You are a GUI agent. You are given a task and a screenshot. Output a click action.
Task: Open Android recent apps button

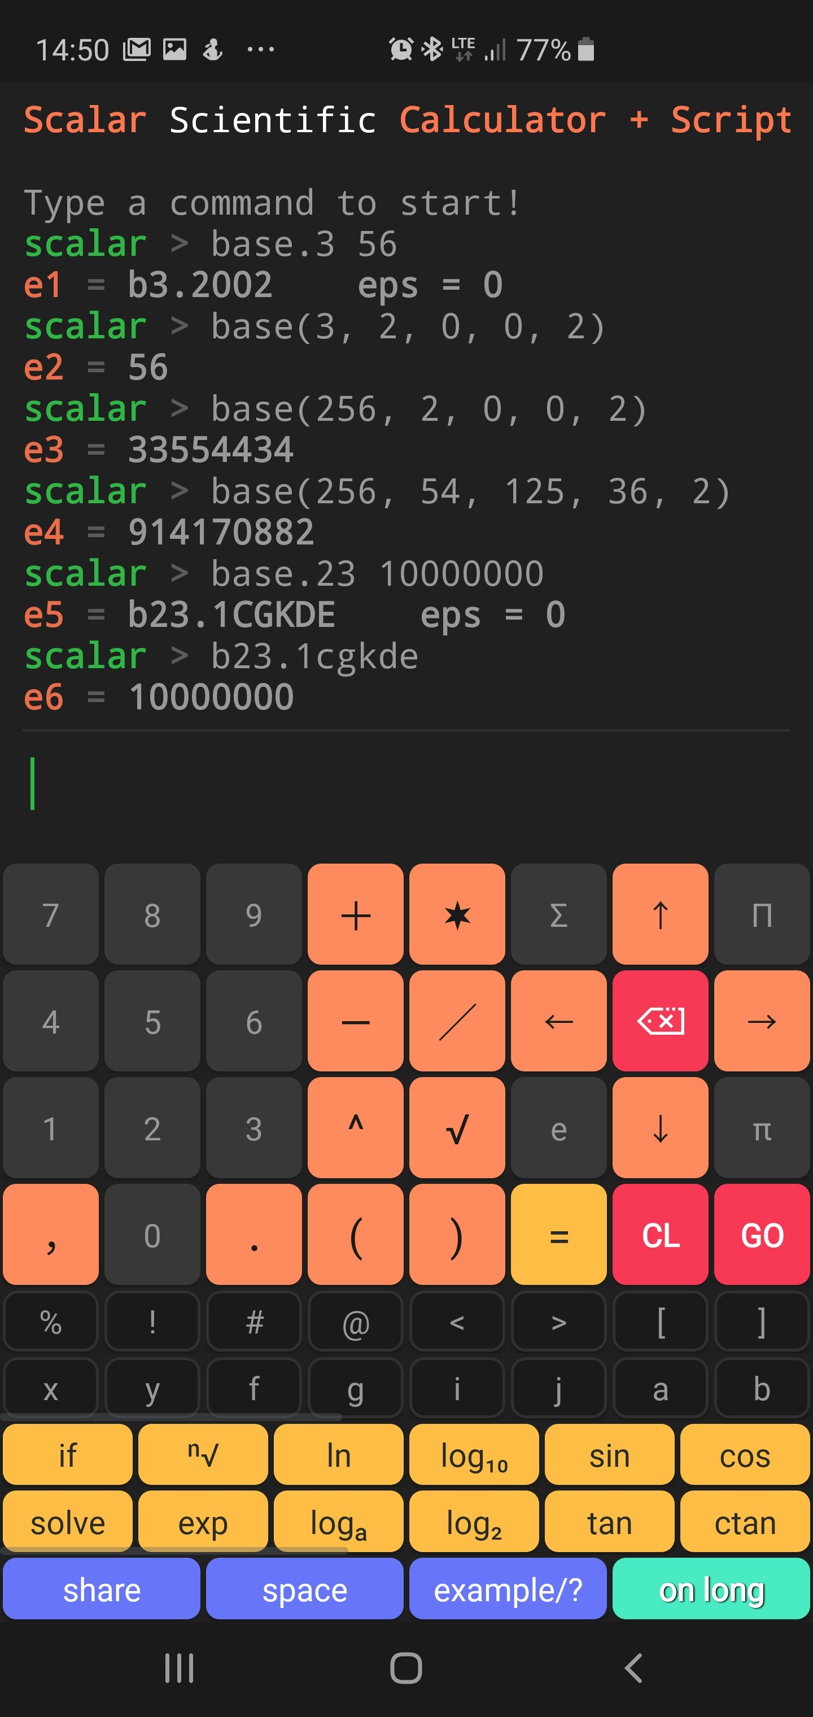[x=180, y=1668]
